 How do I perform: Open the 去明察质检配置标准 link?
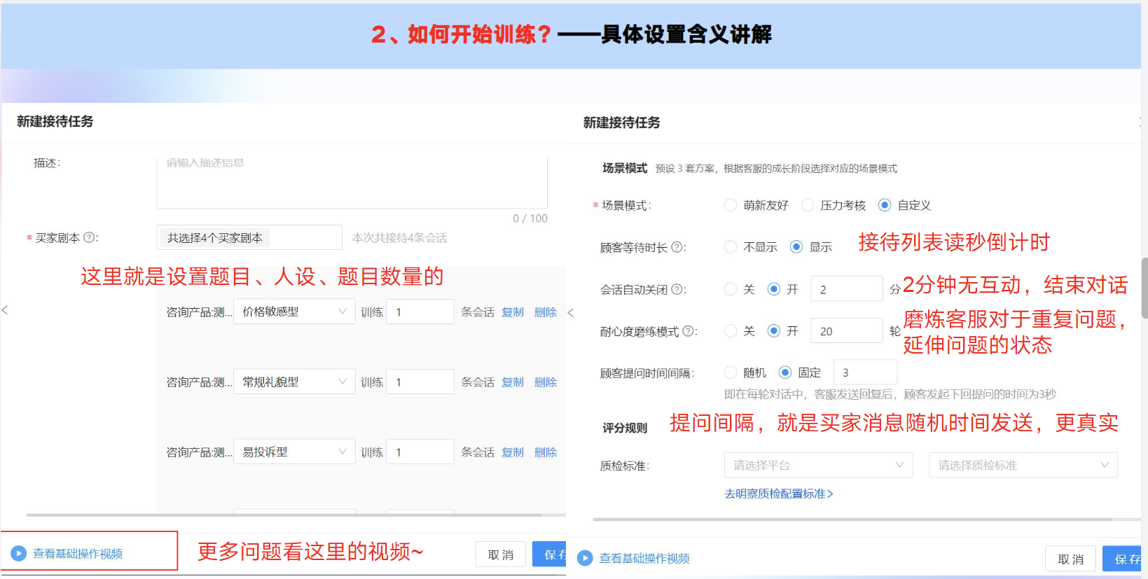[778, 494]
